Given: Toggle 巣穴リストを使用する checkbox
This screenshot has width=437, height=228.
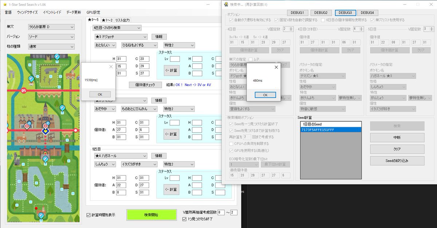Looking at the screenshot, I should click(x=373, y=20).
